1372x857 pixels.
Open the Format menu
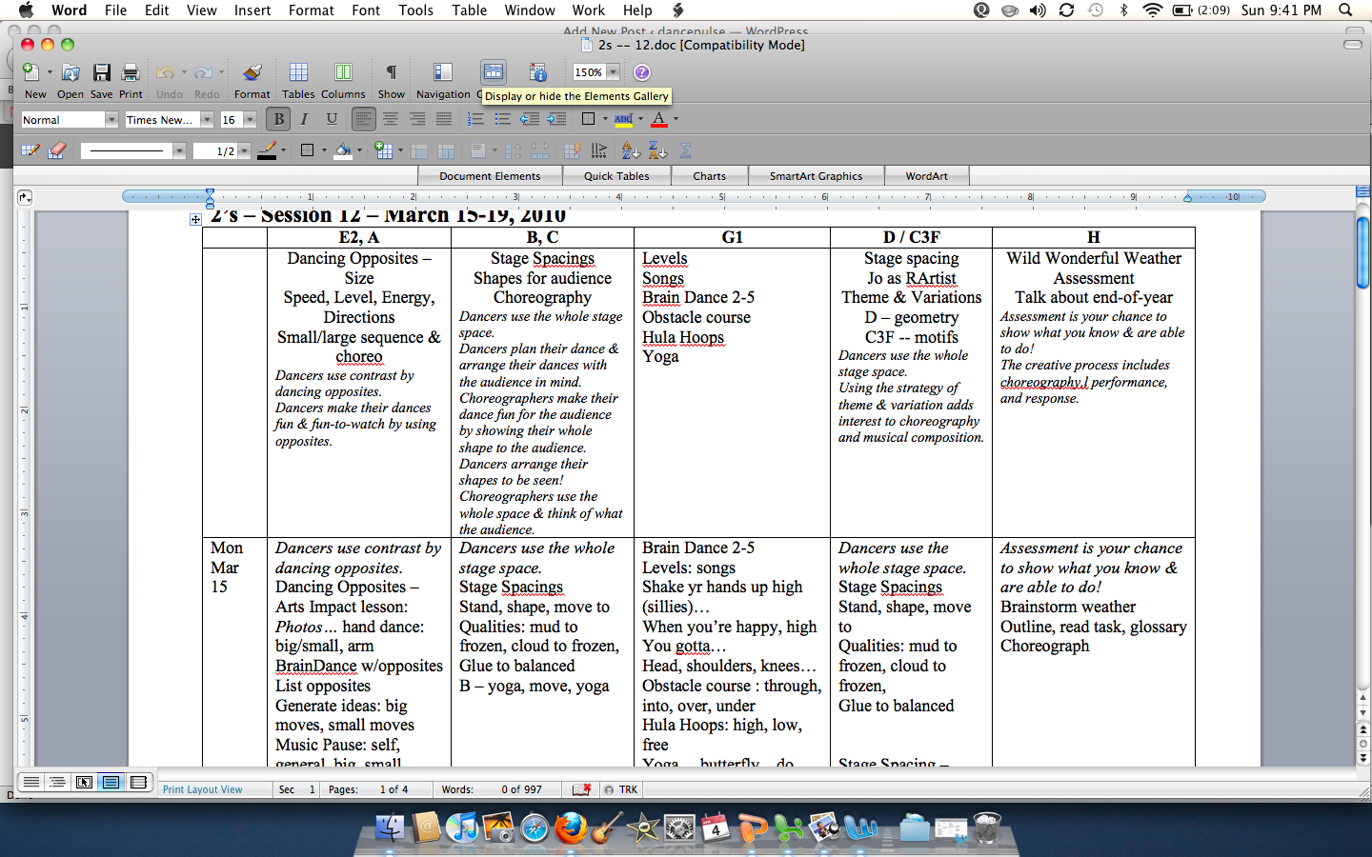[311, 10]
